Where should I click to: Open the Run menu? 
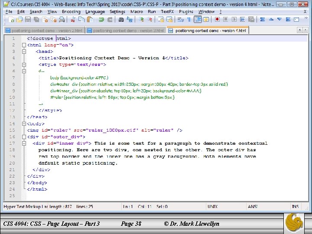152,12
